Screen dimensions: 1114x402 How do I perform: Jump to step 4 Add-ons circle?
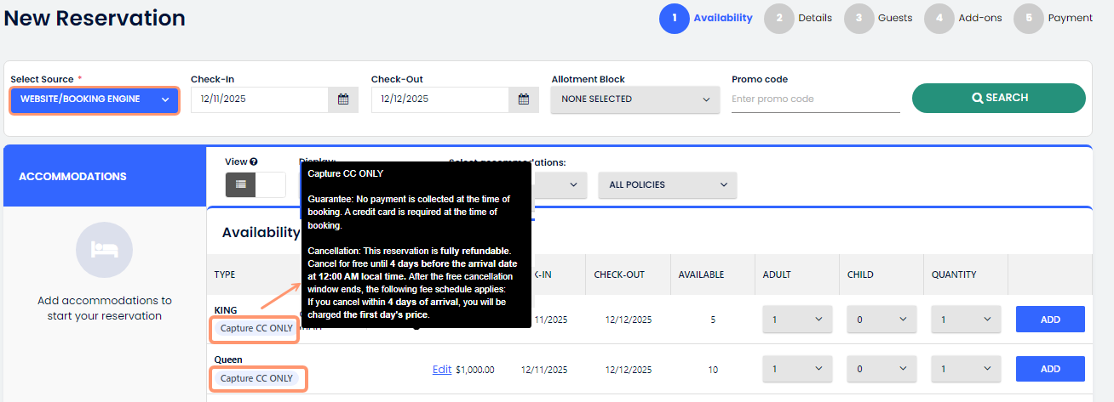pyautogui.click(x=939, y=18)
